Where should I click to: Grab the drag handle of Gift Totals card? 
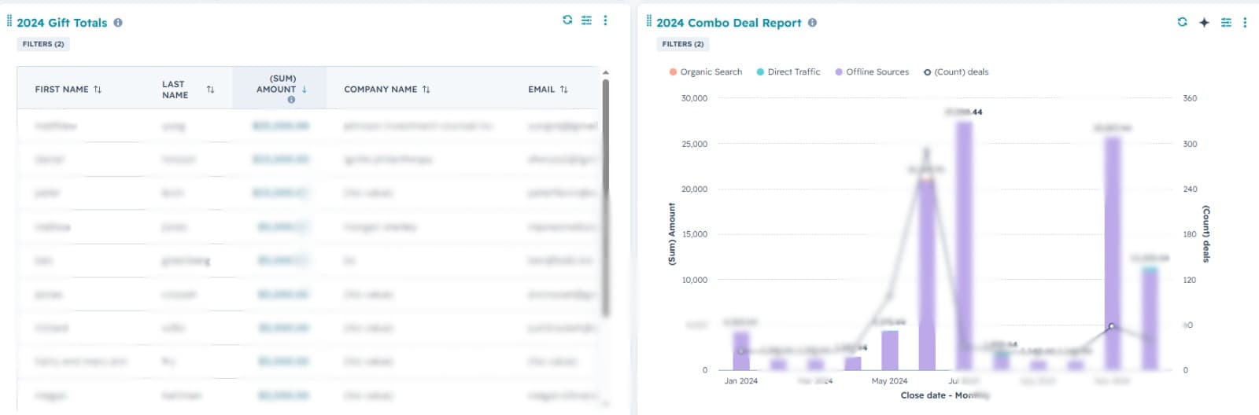pyautogui.click(x=9, y=21)
